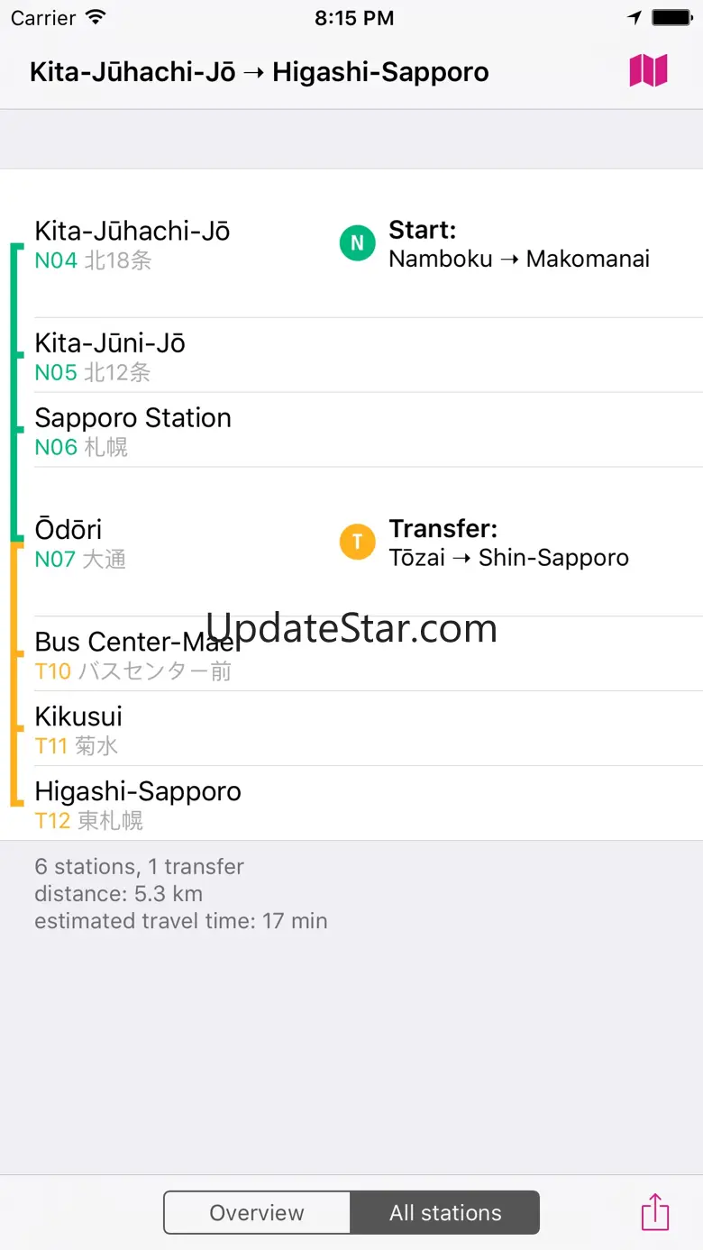Tap the orange Tōzai line T badge
This screenshot has height=1250, width=703.
(357, 542)
